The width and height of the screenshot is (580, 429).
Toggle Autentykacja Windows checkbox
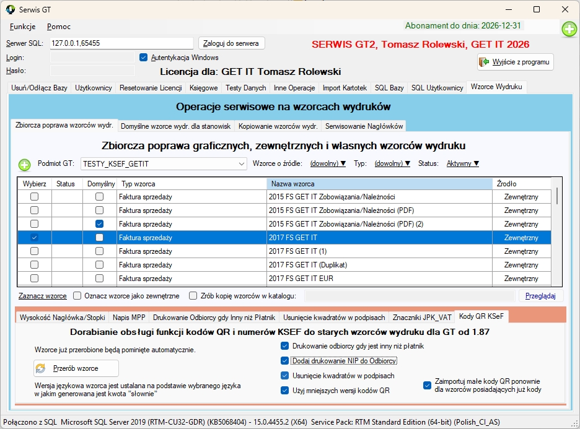pos(144,58)
